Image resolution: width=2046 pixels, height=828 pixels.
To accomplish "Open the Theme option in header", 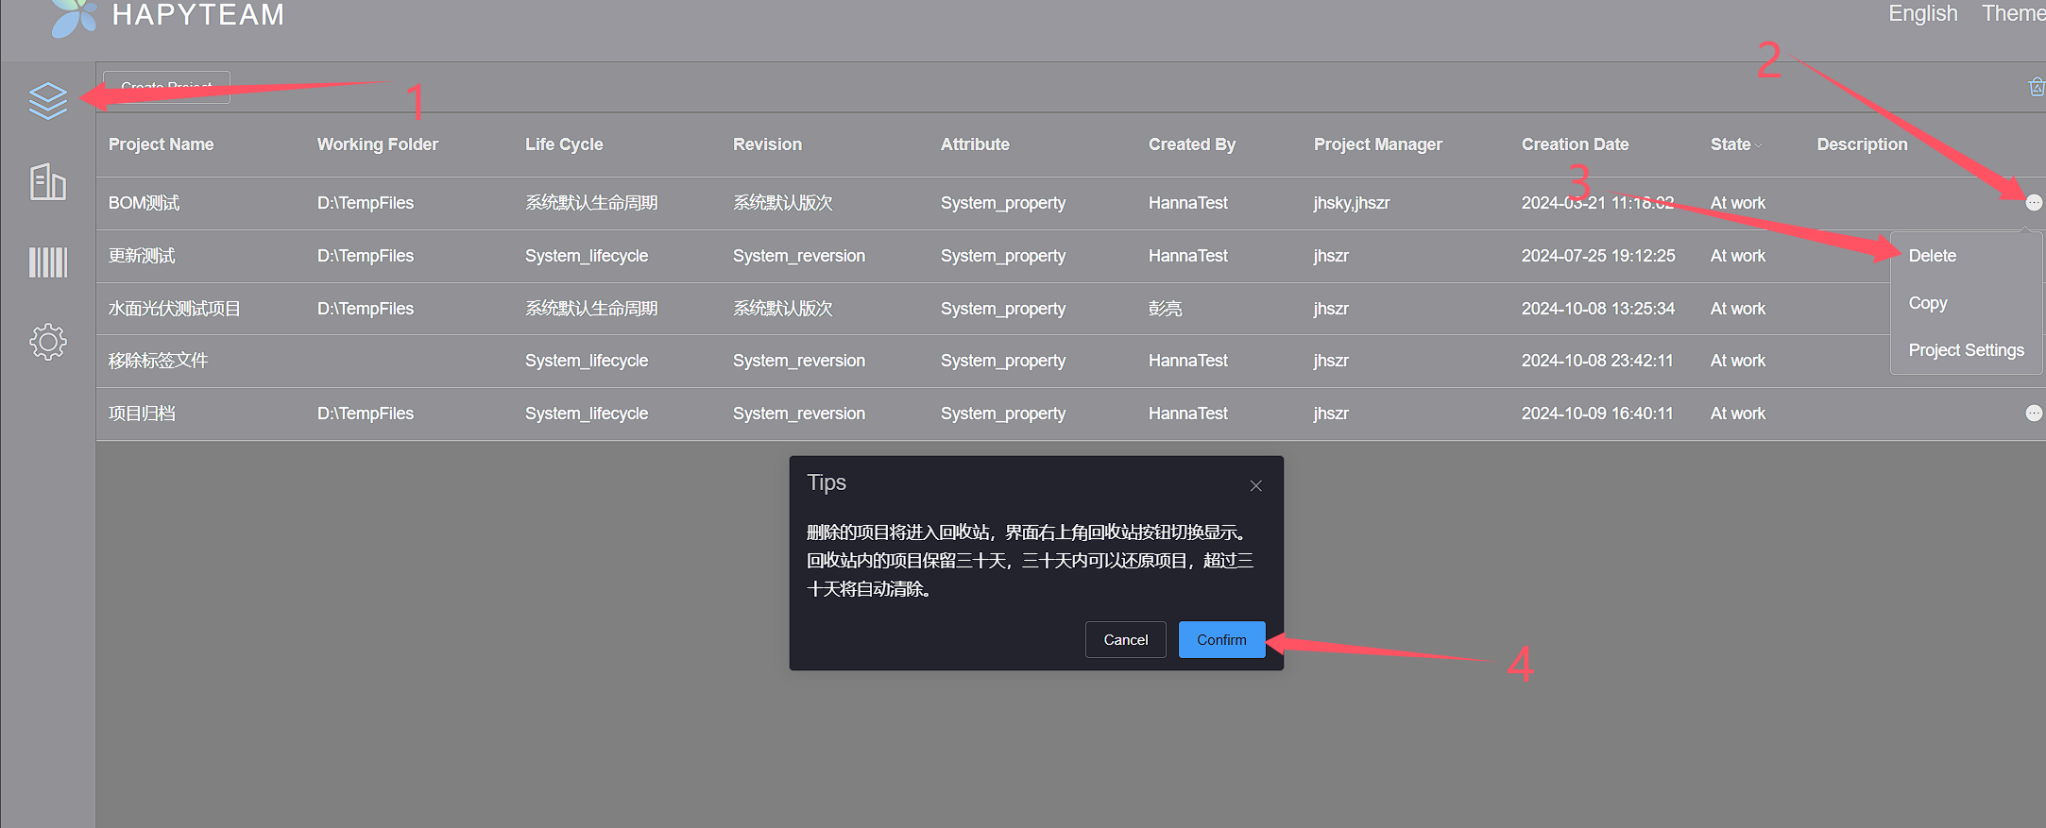I will pyautogui.click(x=2013, y=13).
